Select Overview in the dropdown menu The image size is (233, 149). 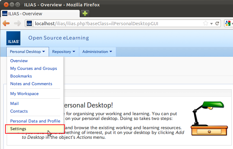(x=19, y=61)
